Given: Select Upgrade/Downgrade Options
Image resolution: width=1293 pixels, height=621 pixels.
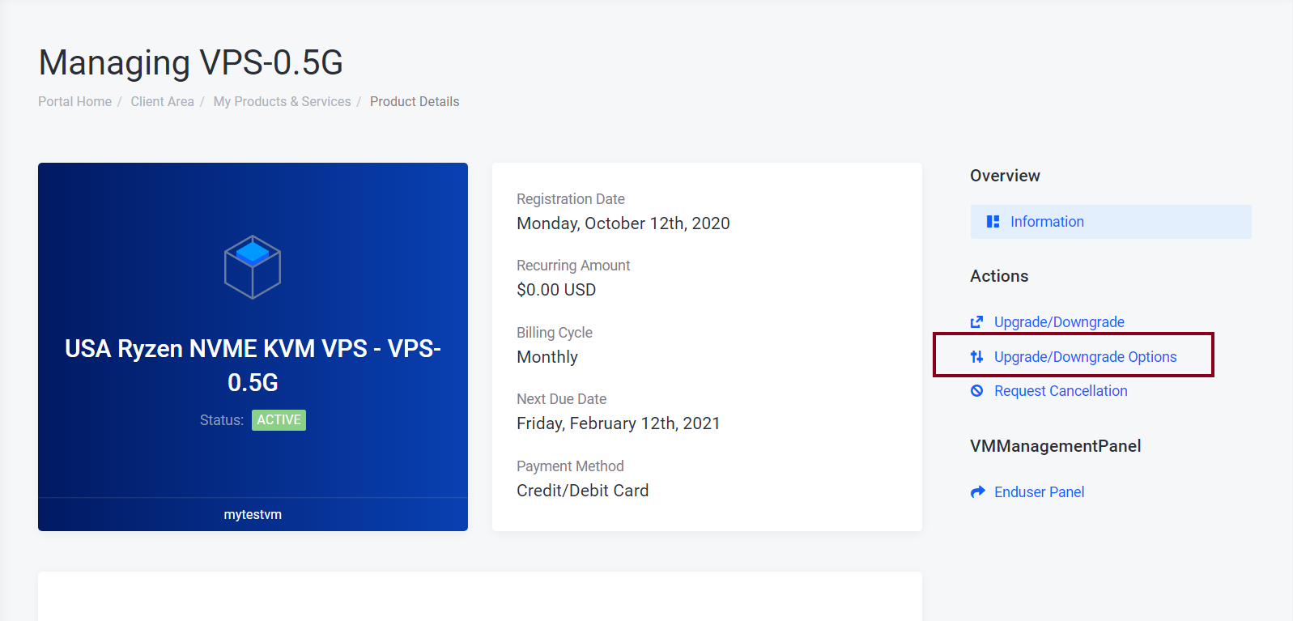Looking at the screenshot, I should pyautogui.click(x=1085, y=357).
